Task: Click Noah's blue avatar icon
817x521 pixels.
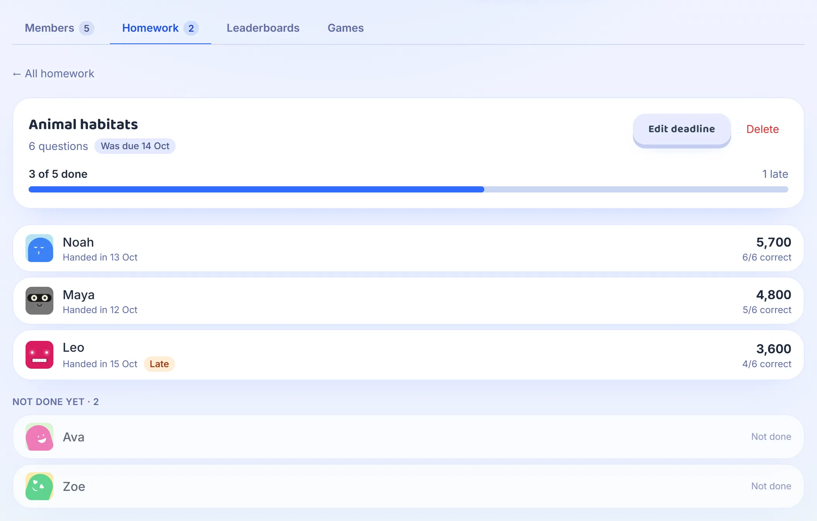Action: (39, 248)
